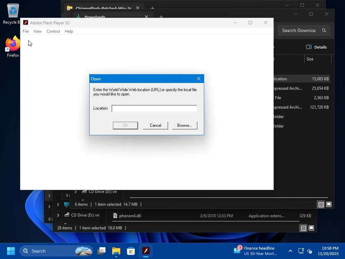The image size is (345, 259).
Task: Switch Downloads window to large icons view
Action: pos(329,205)
